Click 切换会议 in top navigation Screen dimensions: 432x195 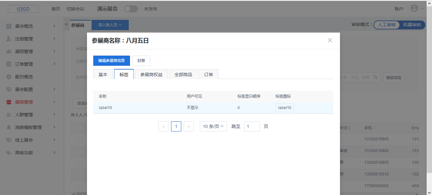coord(75,9)
